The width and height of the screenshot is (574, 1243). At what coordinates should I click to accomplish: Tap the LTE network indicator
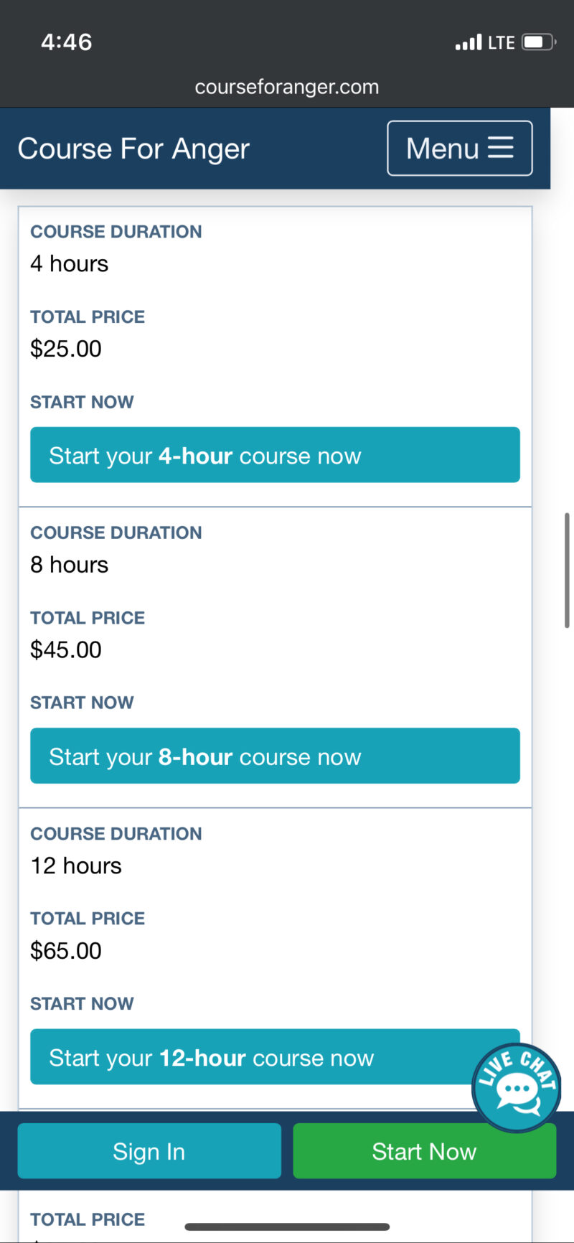501,43
